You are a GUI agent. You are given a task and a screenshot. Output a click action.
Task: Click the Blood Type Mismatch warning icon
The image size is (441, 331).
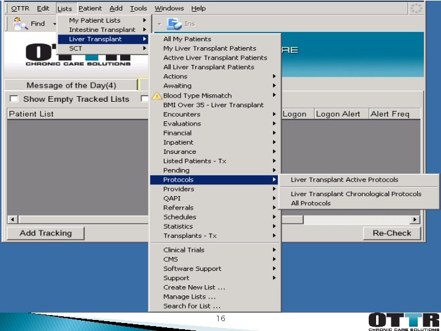click(x=157, y=96)
